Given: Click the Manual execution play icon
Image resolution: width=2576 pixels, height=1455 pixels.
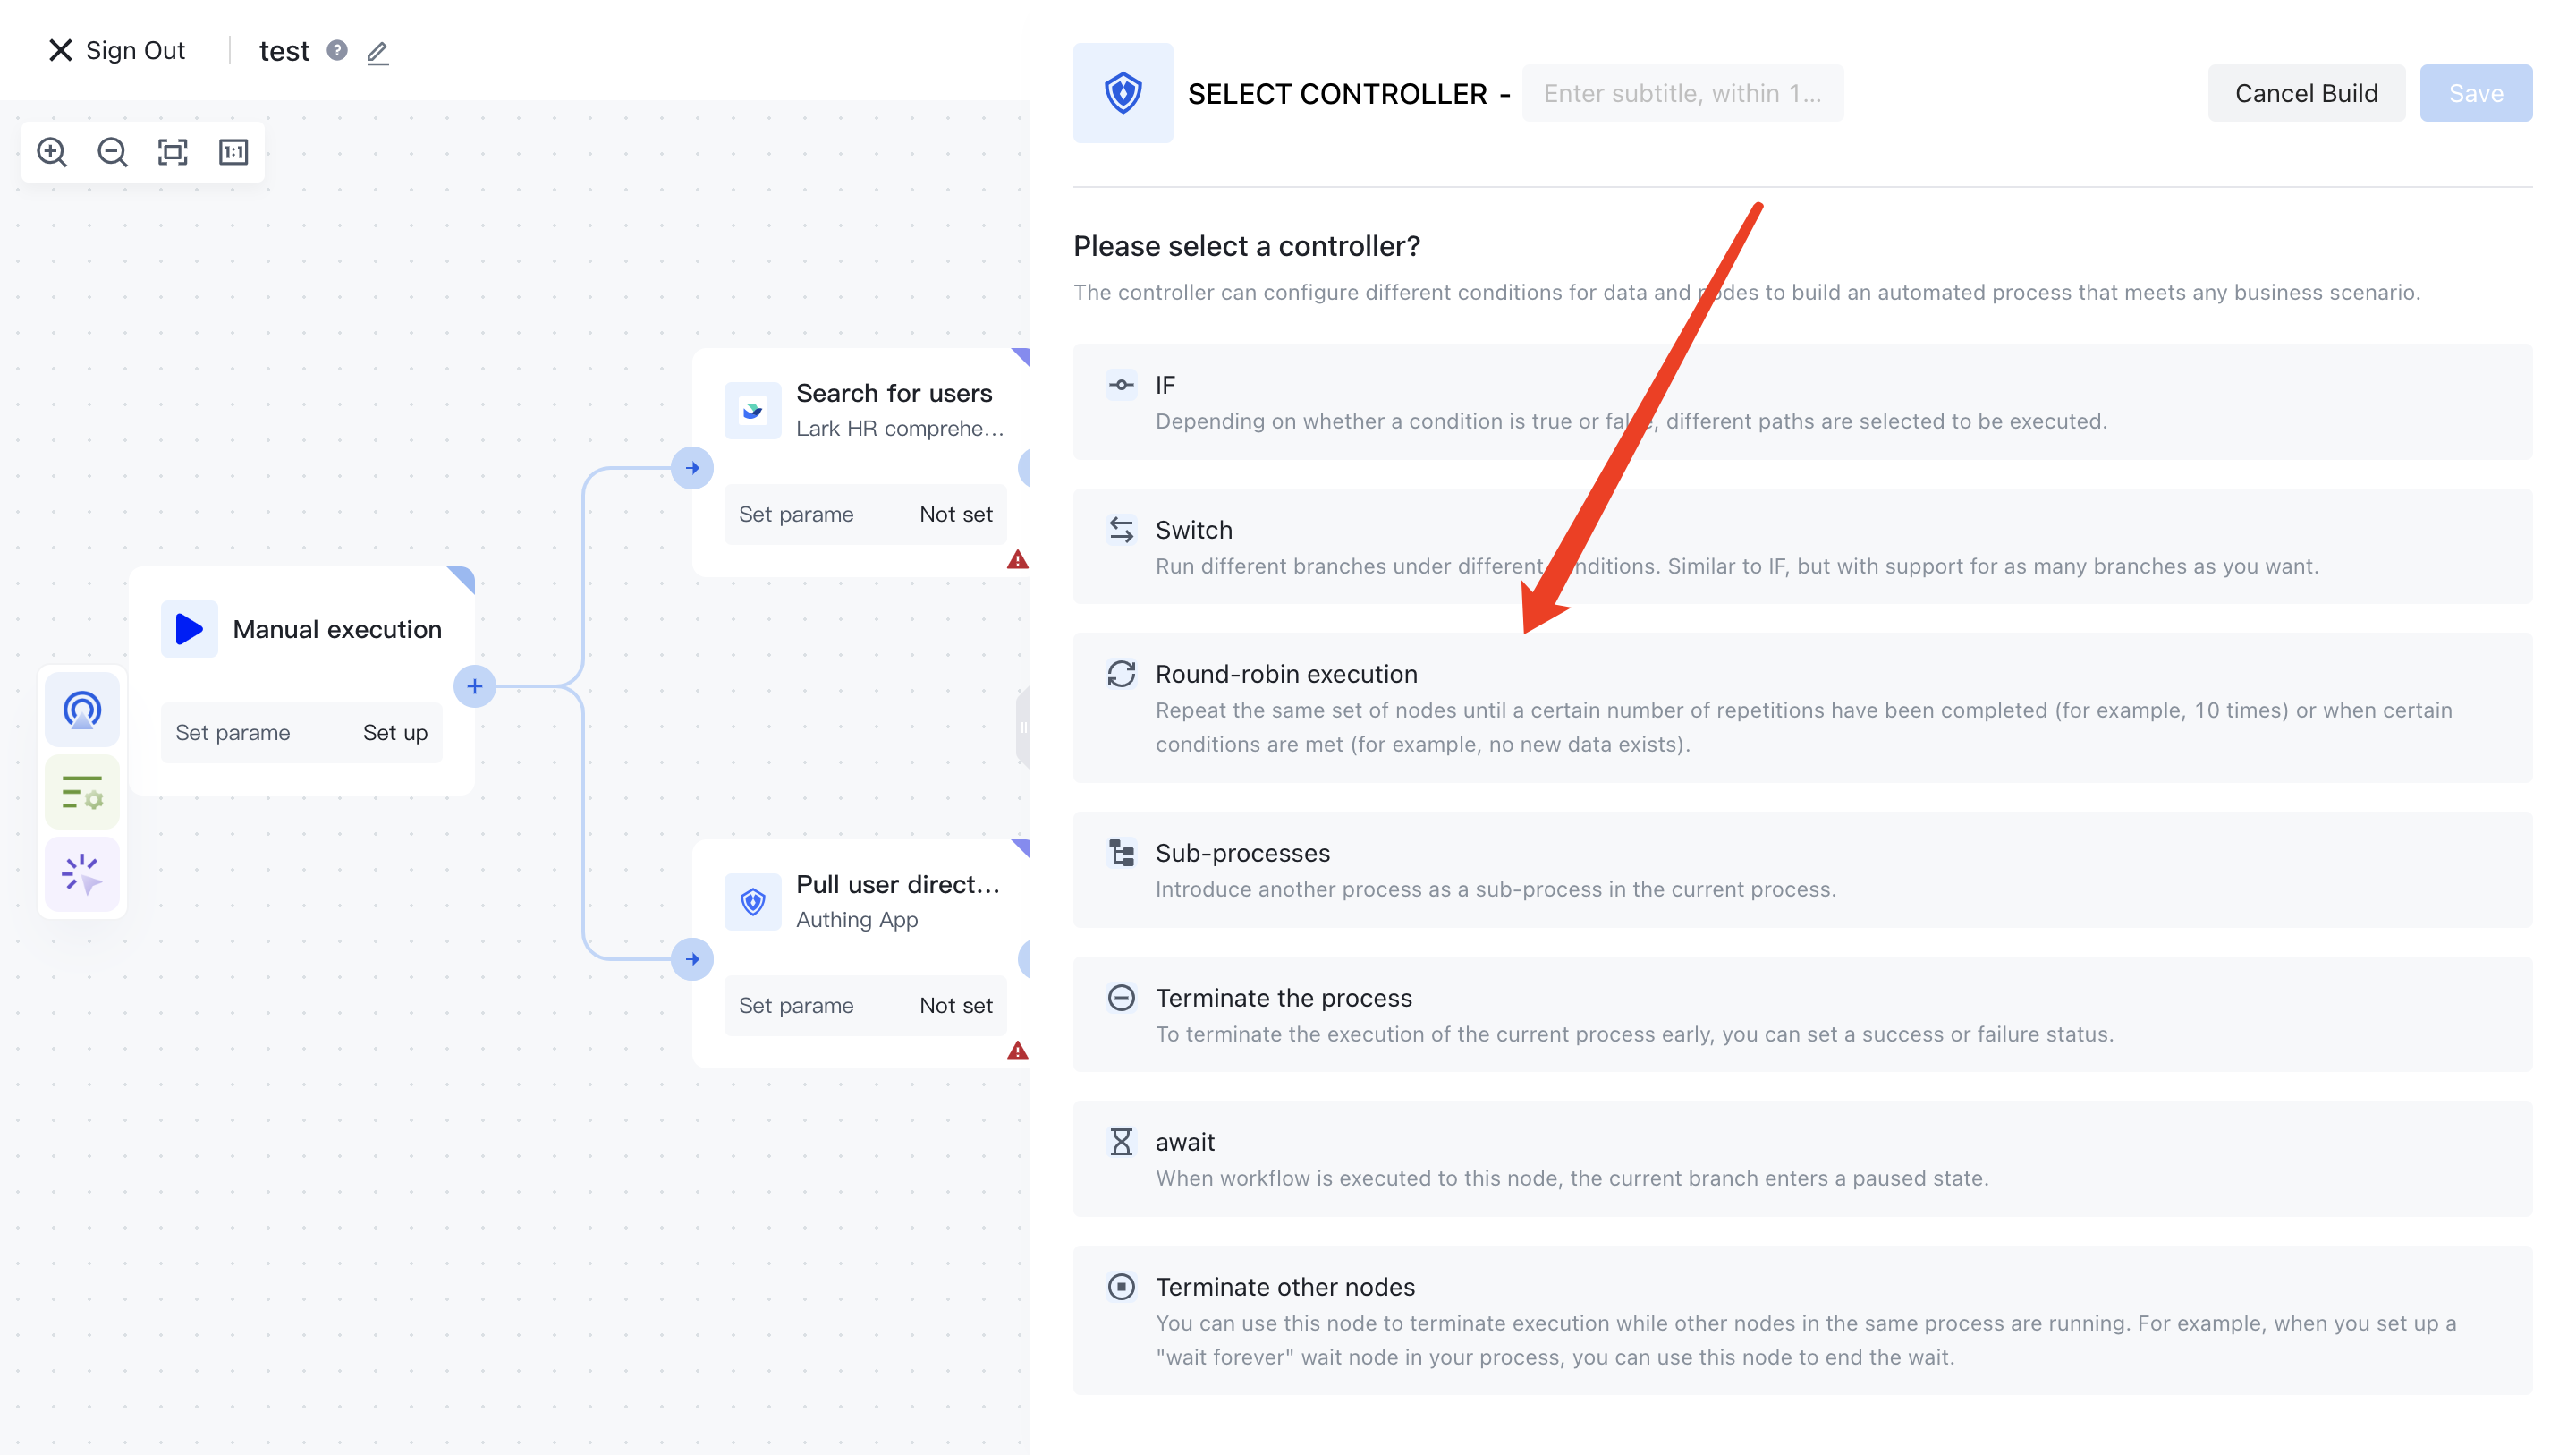Looking at the screenshot, I should (189, 629).
